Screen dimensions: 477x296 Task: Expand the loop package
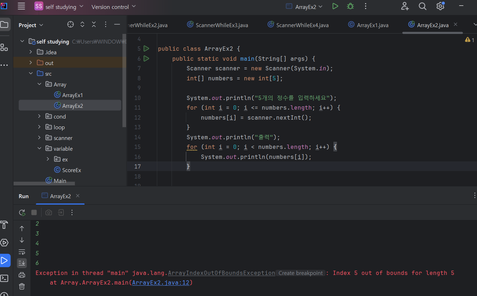(x=39, y=127)
